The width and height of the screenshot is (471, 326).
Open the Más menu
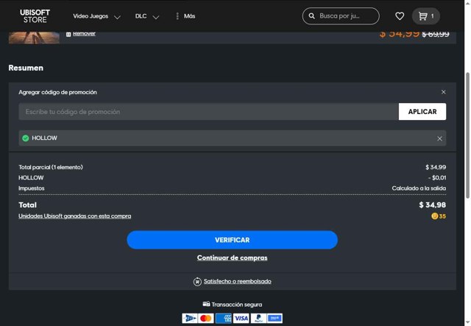tap(185, 16)
